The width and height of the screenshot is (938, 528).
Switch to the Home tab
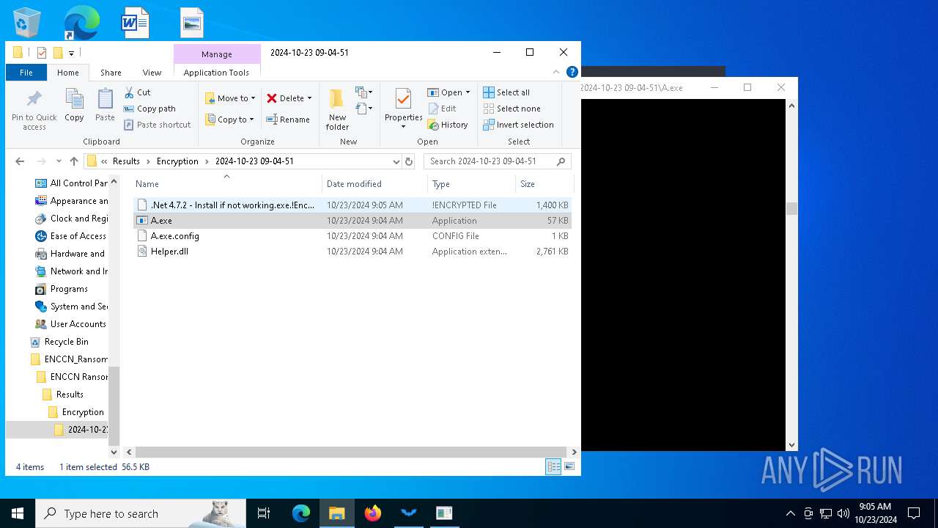[x=68, y=73]
